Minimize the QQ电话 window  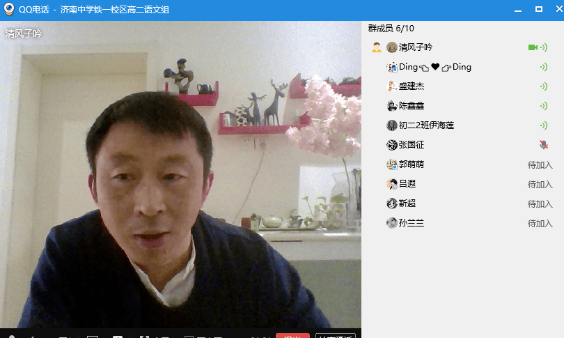(x=518, y=10)
